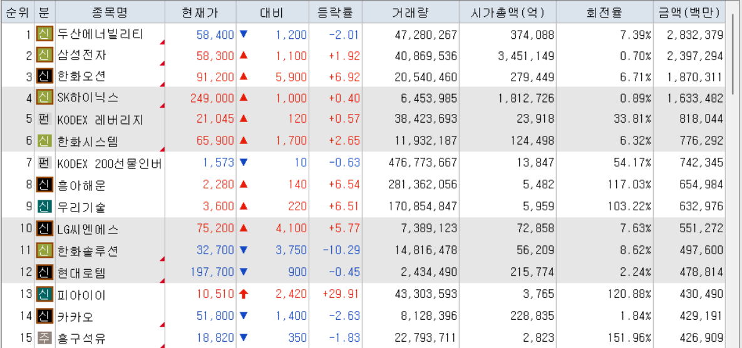Select the 두산에너빌리티 stock name
Image resolution: width=742 pixels, height=348 pixels.
(x=100, y=34)
